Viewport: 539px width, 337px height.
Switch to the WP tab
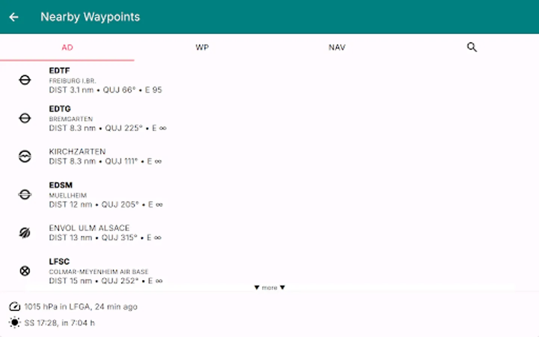click(202, 48)
